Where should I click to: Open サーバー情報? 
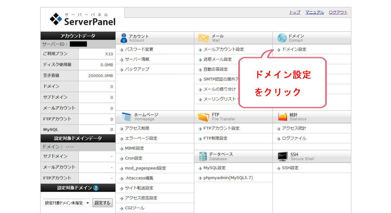tap(137, 59)
